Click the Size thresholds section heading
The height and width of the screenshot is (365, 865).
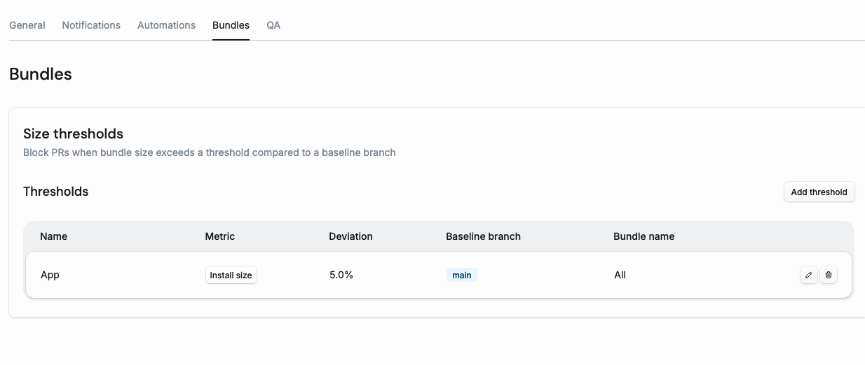[73, 134]
